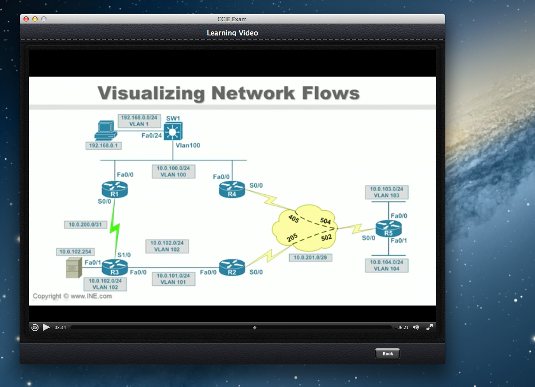Click the Learning Video title bar
535x387 pixels.
click(x=232, y=33)
